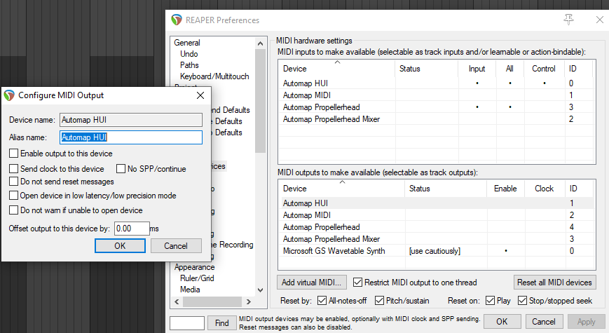609x333 pixels.
Task: Select Microsoft GS Wavetable Synth output
Action: coord(437,251)
